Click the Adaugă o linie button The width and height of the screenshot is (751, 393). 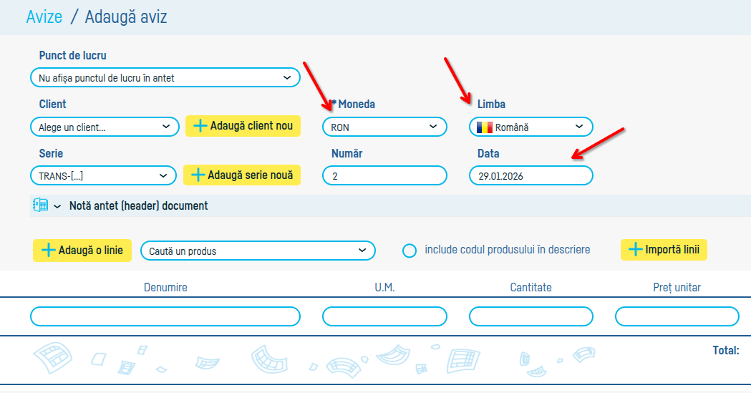click(82, 250)
